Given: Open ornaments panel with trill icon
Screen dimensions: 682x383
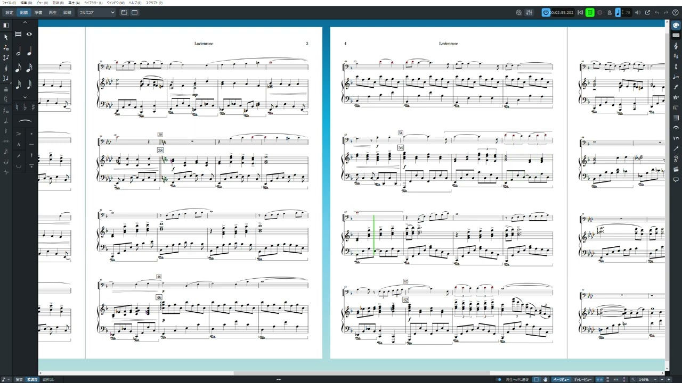Looking at the screenshot, I should tap(676, 97).
